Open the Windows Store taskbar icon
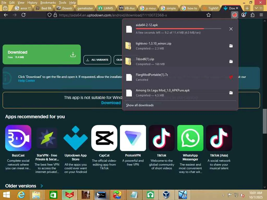The image size is (267, 200). tap(53, 195)
